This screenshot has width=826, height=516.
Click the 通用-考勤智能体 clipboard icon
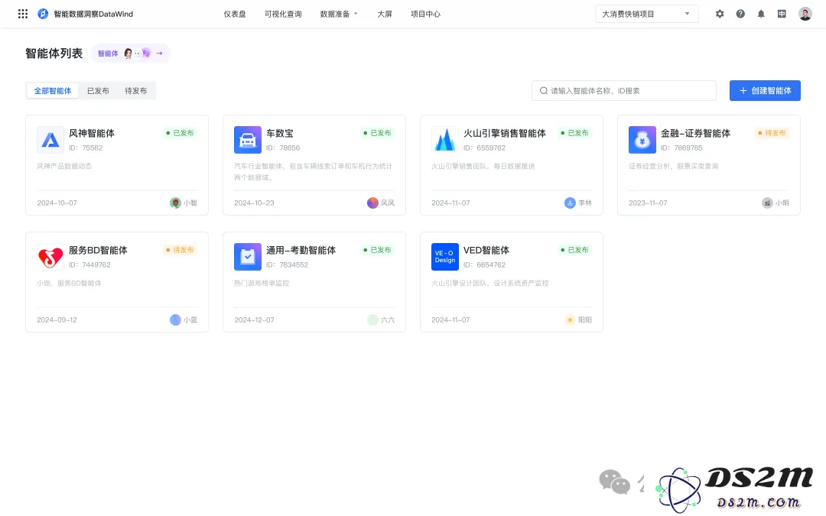click(x=248, y=256)
